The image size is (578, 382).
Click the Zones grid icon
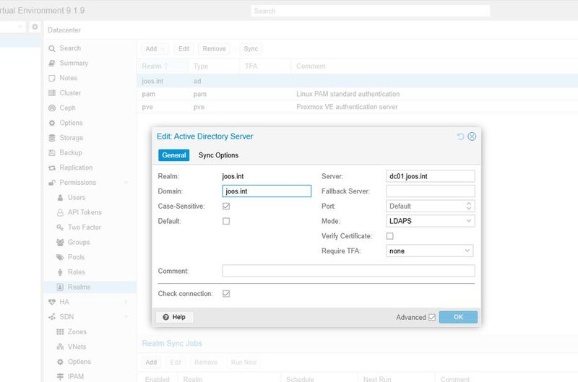point(60,332)
